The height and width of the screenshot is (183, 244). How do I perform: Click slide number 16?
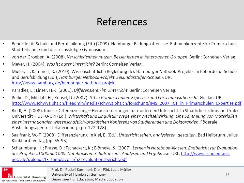pyautogui.click(x=227, y=175)
